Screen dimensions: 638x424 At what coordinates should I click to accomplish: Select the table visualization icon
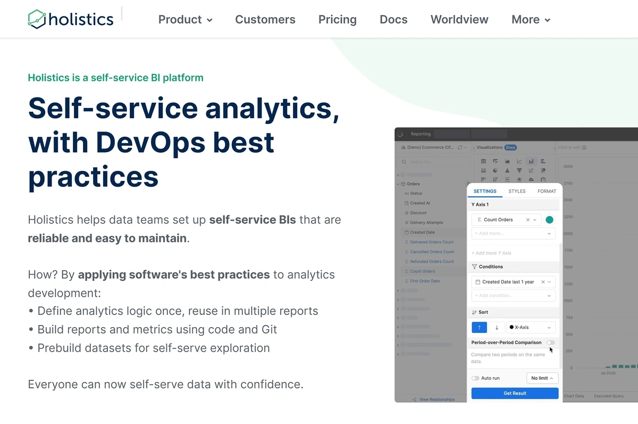click(x=483, y=161)
